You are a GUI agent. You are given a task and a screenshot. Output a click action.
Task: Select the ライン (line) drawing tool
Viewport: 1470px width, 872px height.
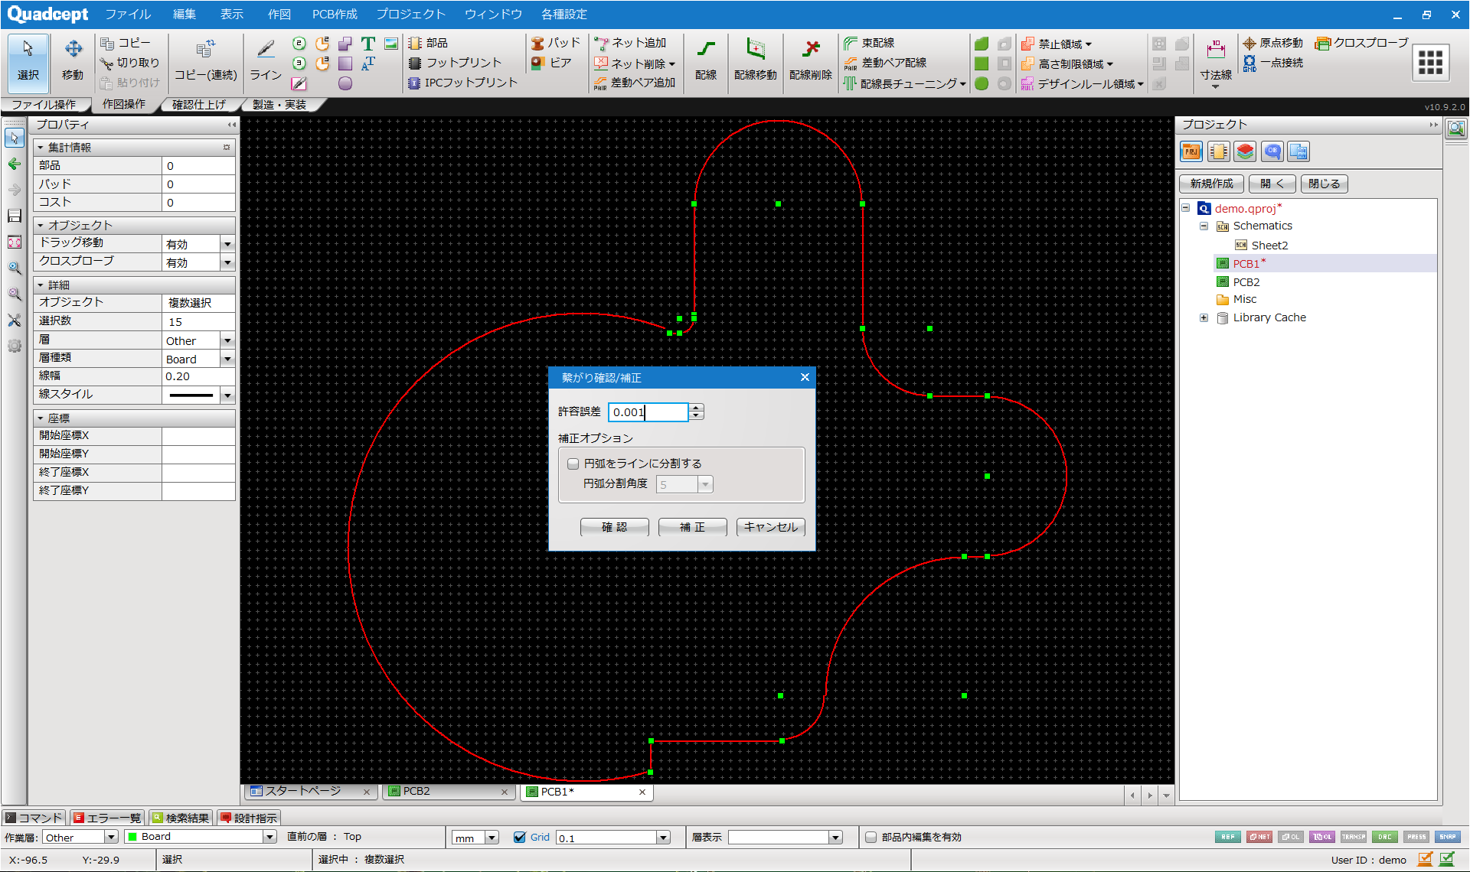[266, 60]
